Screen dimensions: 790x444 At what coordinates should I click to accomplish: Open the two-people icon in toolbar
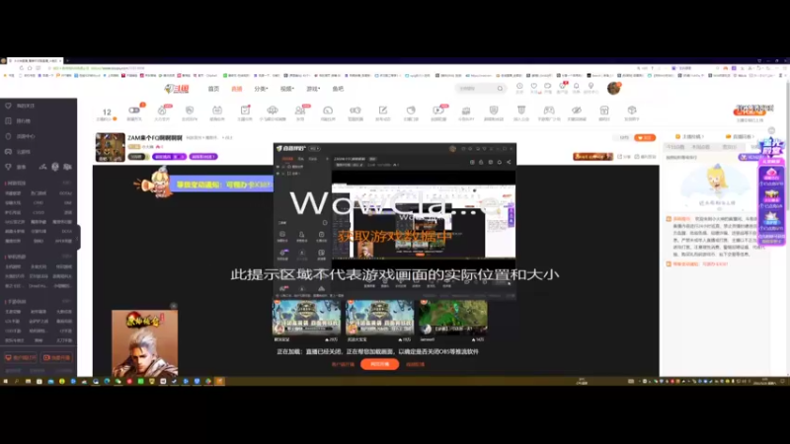300,111
